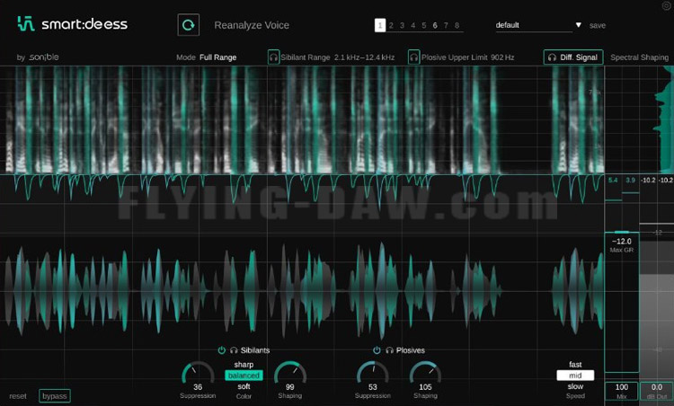Click the Mix value field 100
This screenshot has width=674, height=406.
(622, 390)
